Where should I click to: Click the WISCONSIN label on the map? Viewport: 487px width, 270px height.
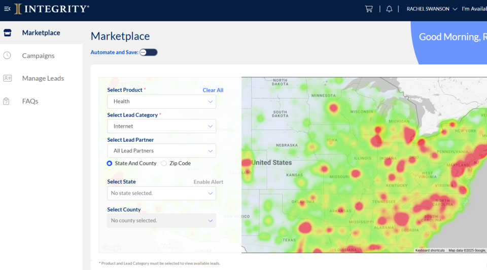(362, 111)
